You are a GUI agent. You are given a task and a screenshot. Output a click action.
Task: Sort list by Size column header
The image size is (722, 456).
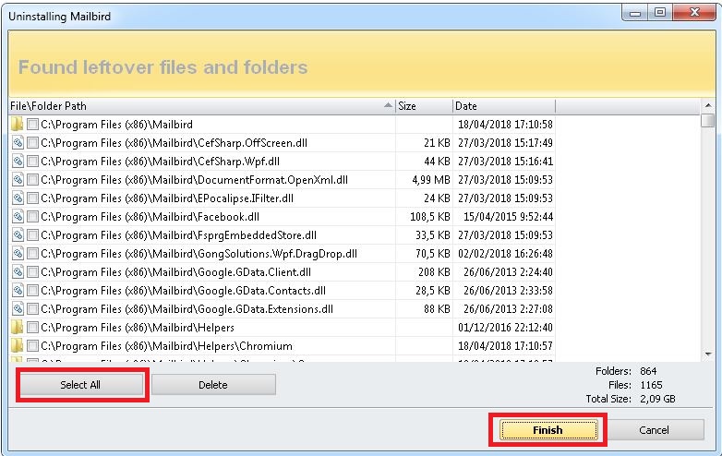[x=424, y=106]
